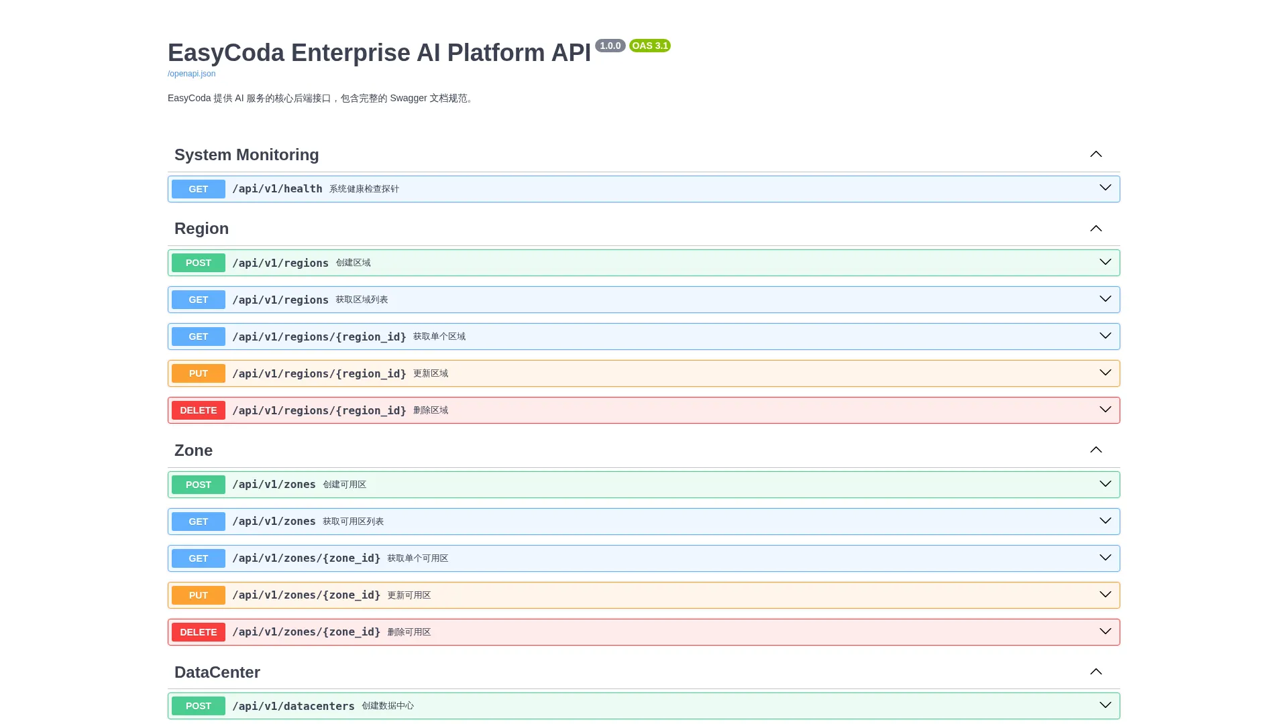Viewport: 1288px width, 724px height.
Task: Click the PUT badge for regions/{region_id}
Action: [199, 373]
